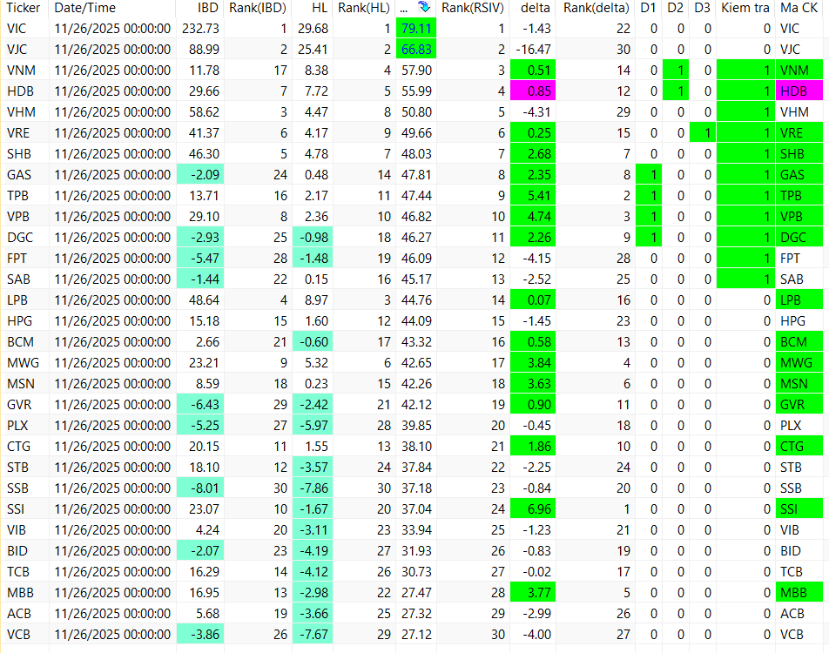Click IBD value -2.09 in the GAS row
This screenshot has height=653, width=829.
200,174
